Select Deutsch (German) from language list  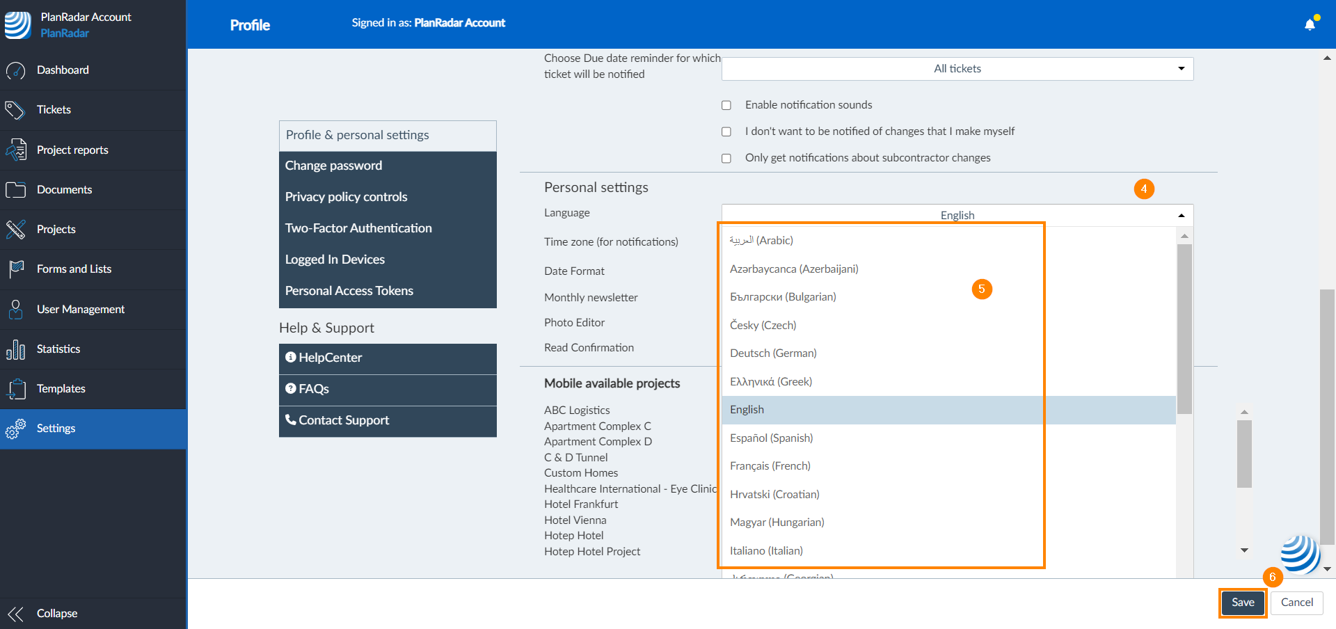click(x=773, y=353)
